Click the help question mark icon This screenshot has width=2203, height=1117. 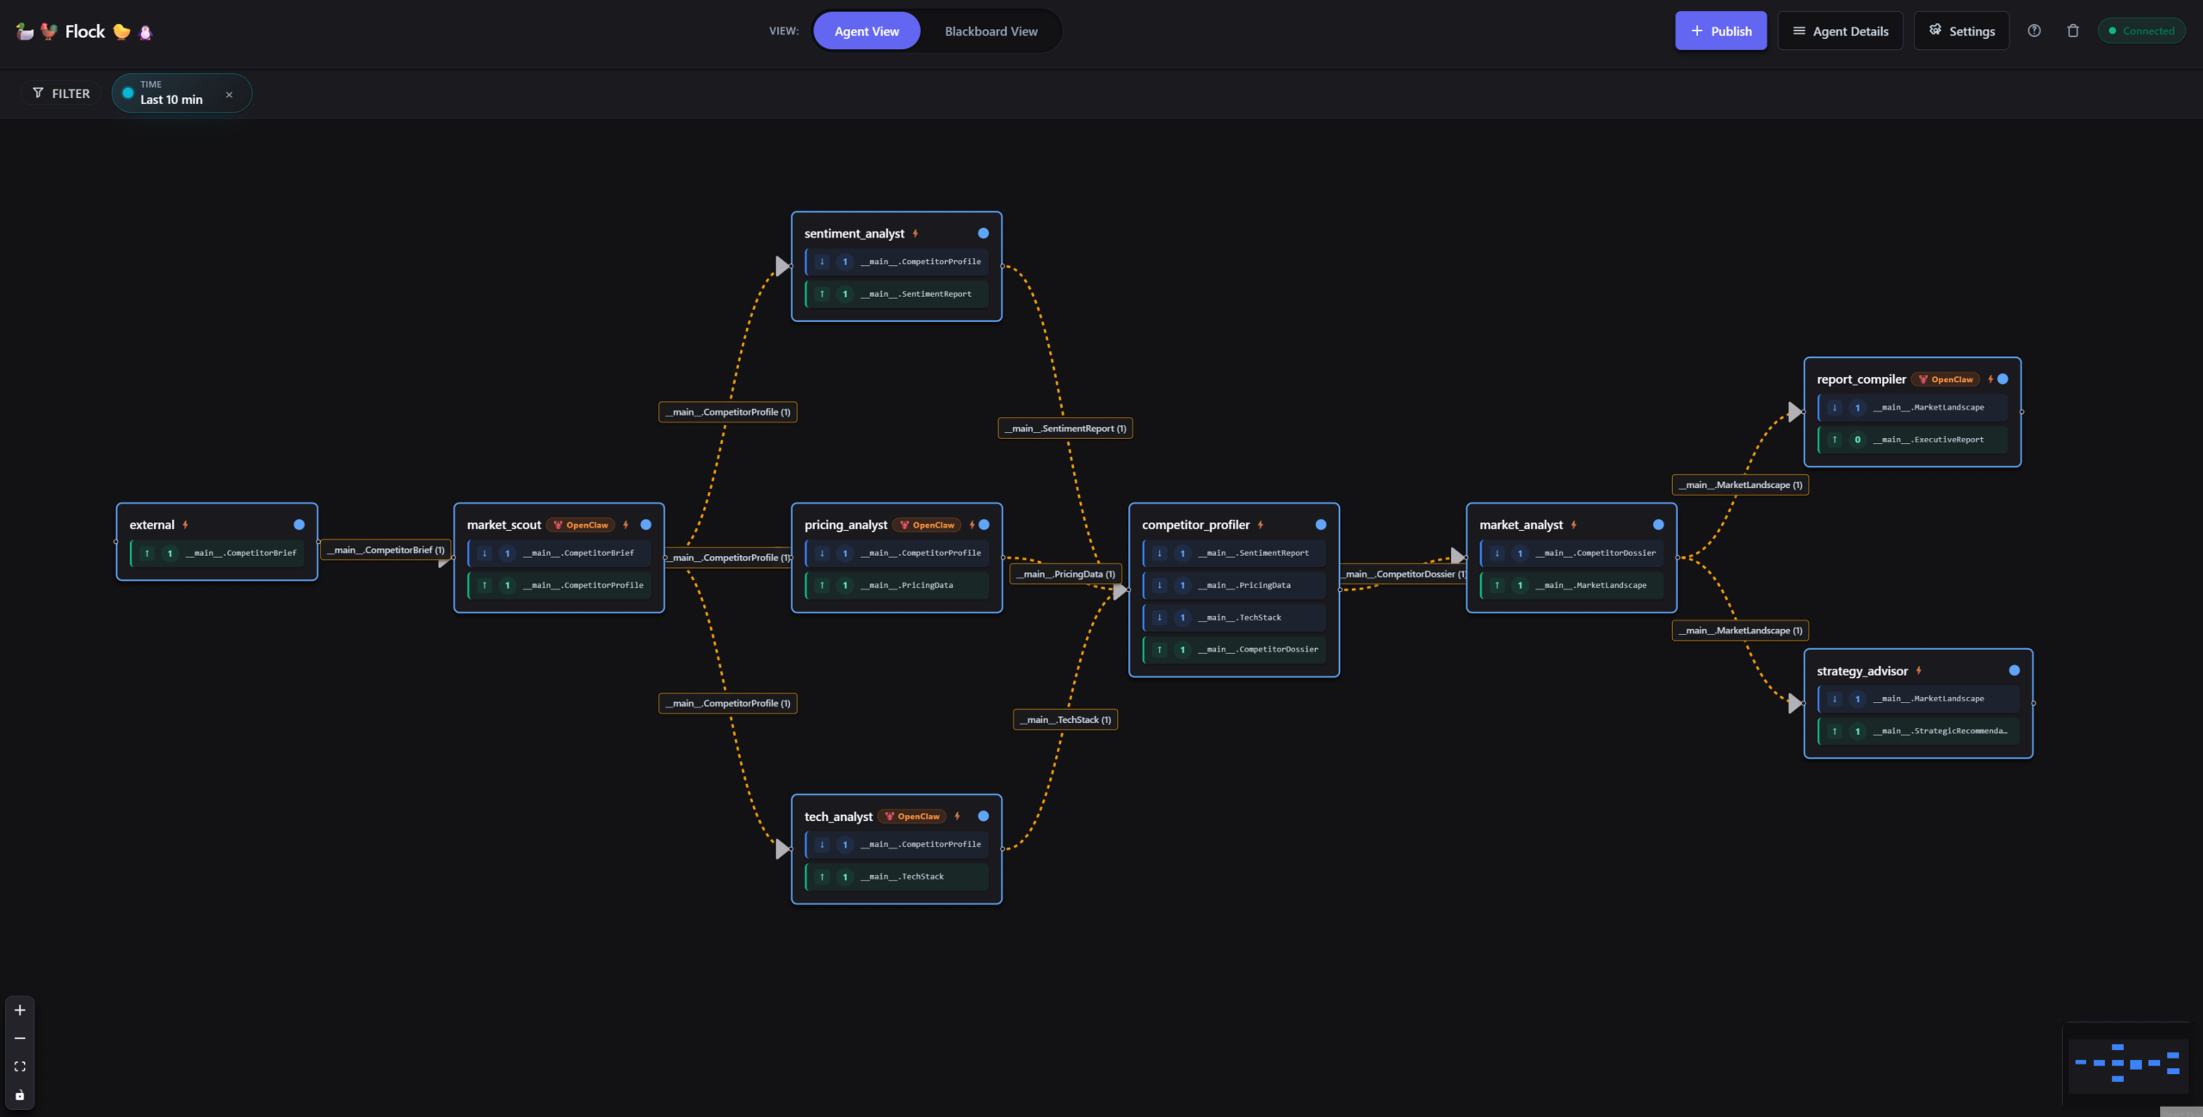pyautogui.click(x=2034, y=31)
